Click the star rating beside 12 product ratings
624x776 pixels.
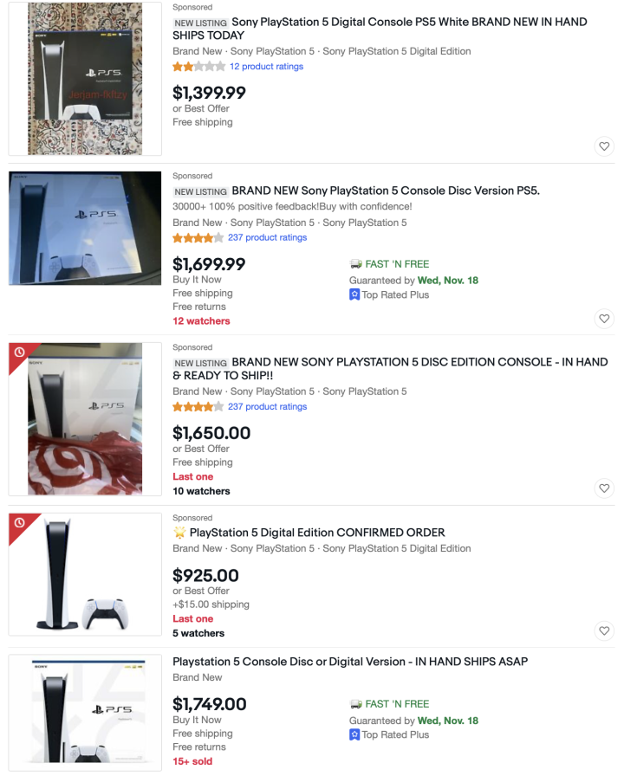[x=198, y=67]
